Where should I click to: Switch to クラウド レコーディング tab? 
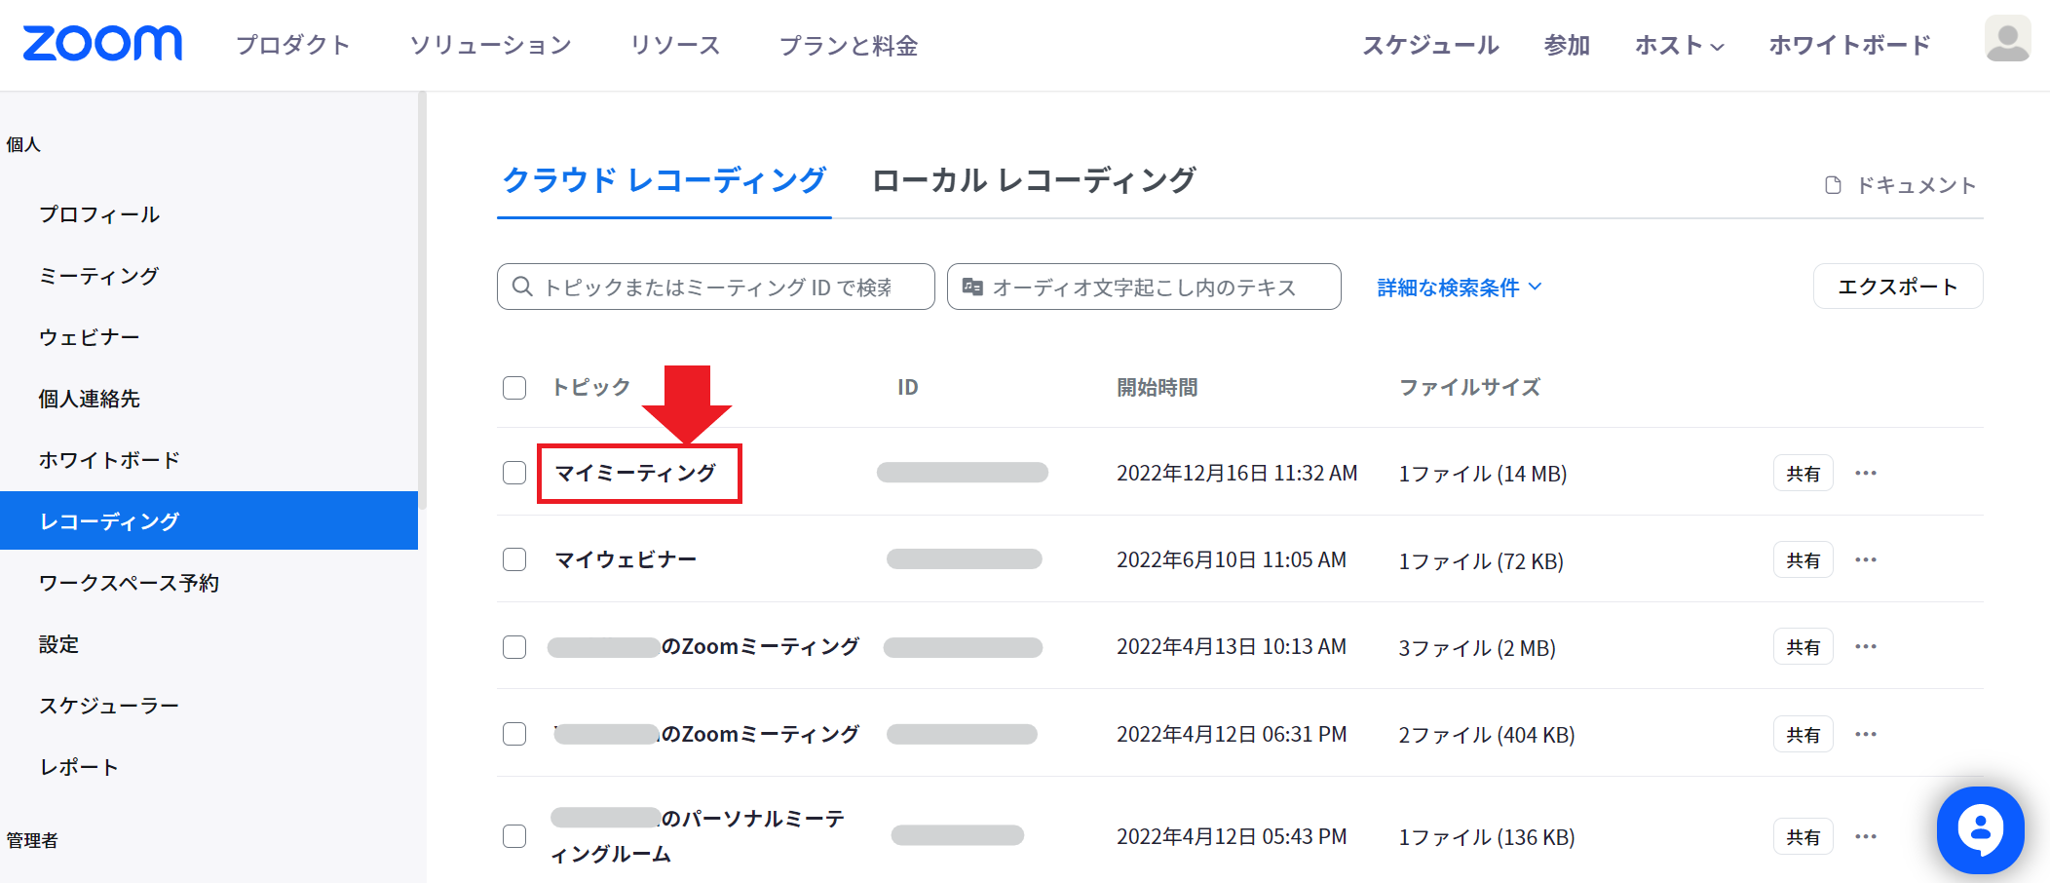(664, 180)
